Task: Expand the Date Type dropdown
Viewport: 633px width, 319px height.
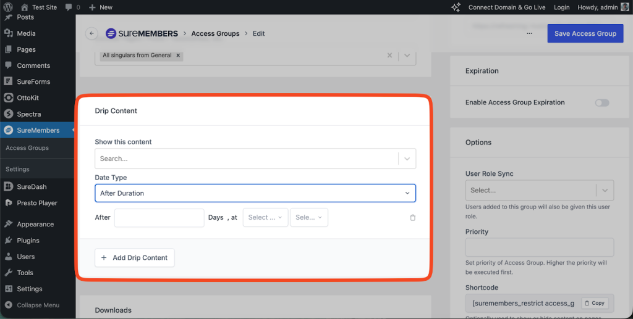Action: click(x=255, y=193)
